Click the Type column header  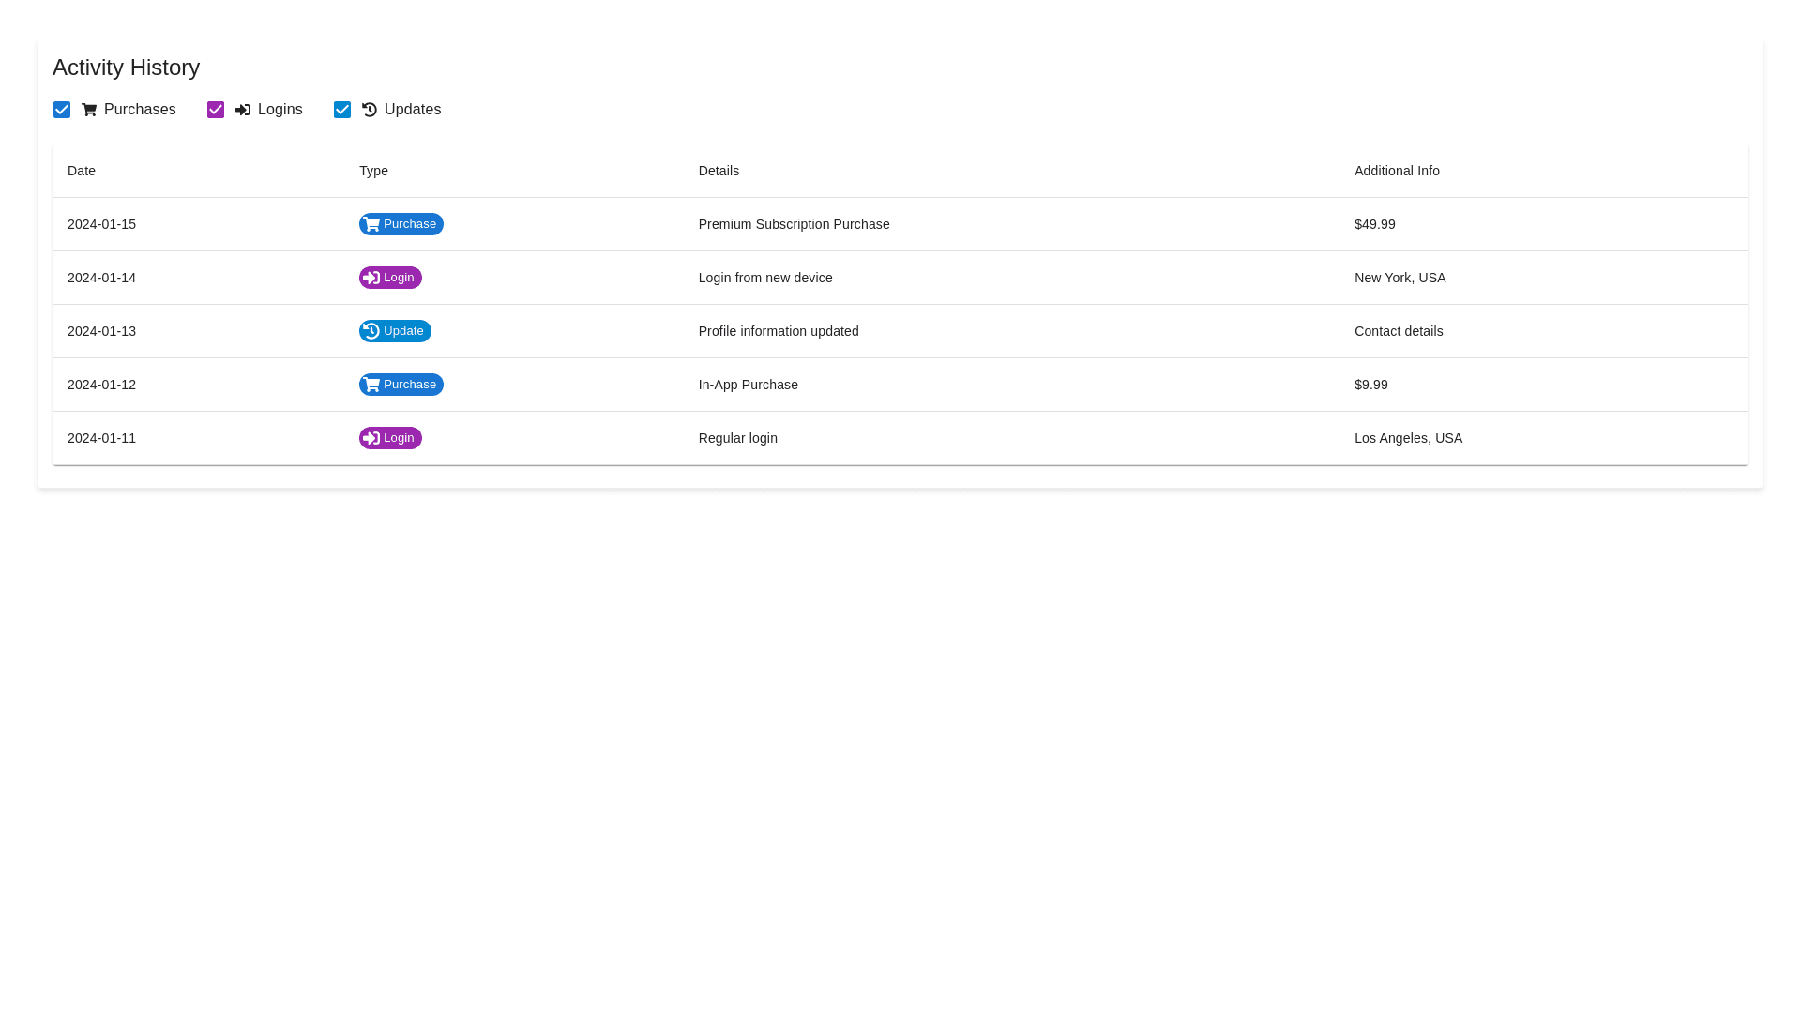tap(373, 171)
